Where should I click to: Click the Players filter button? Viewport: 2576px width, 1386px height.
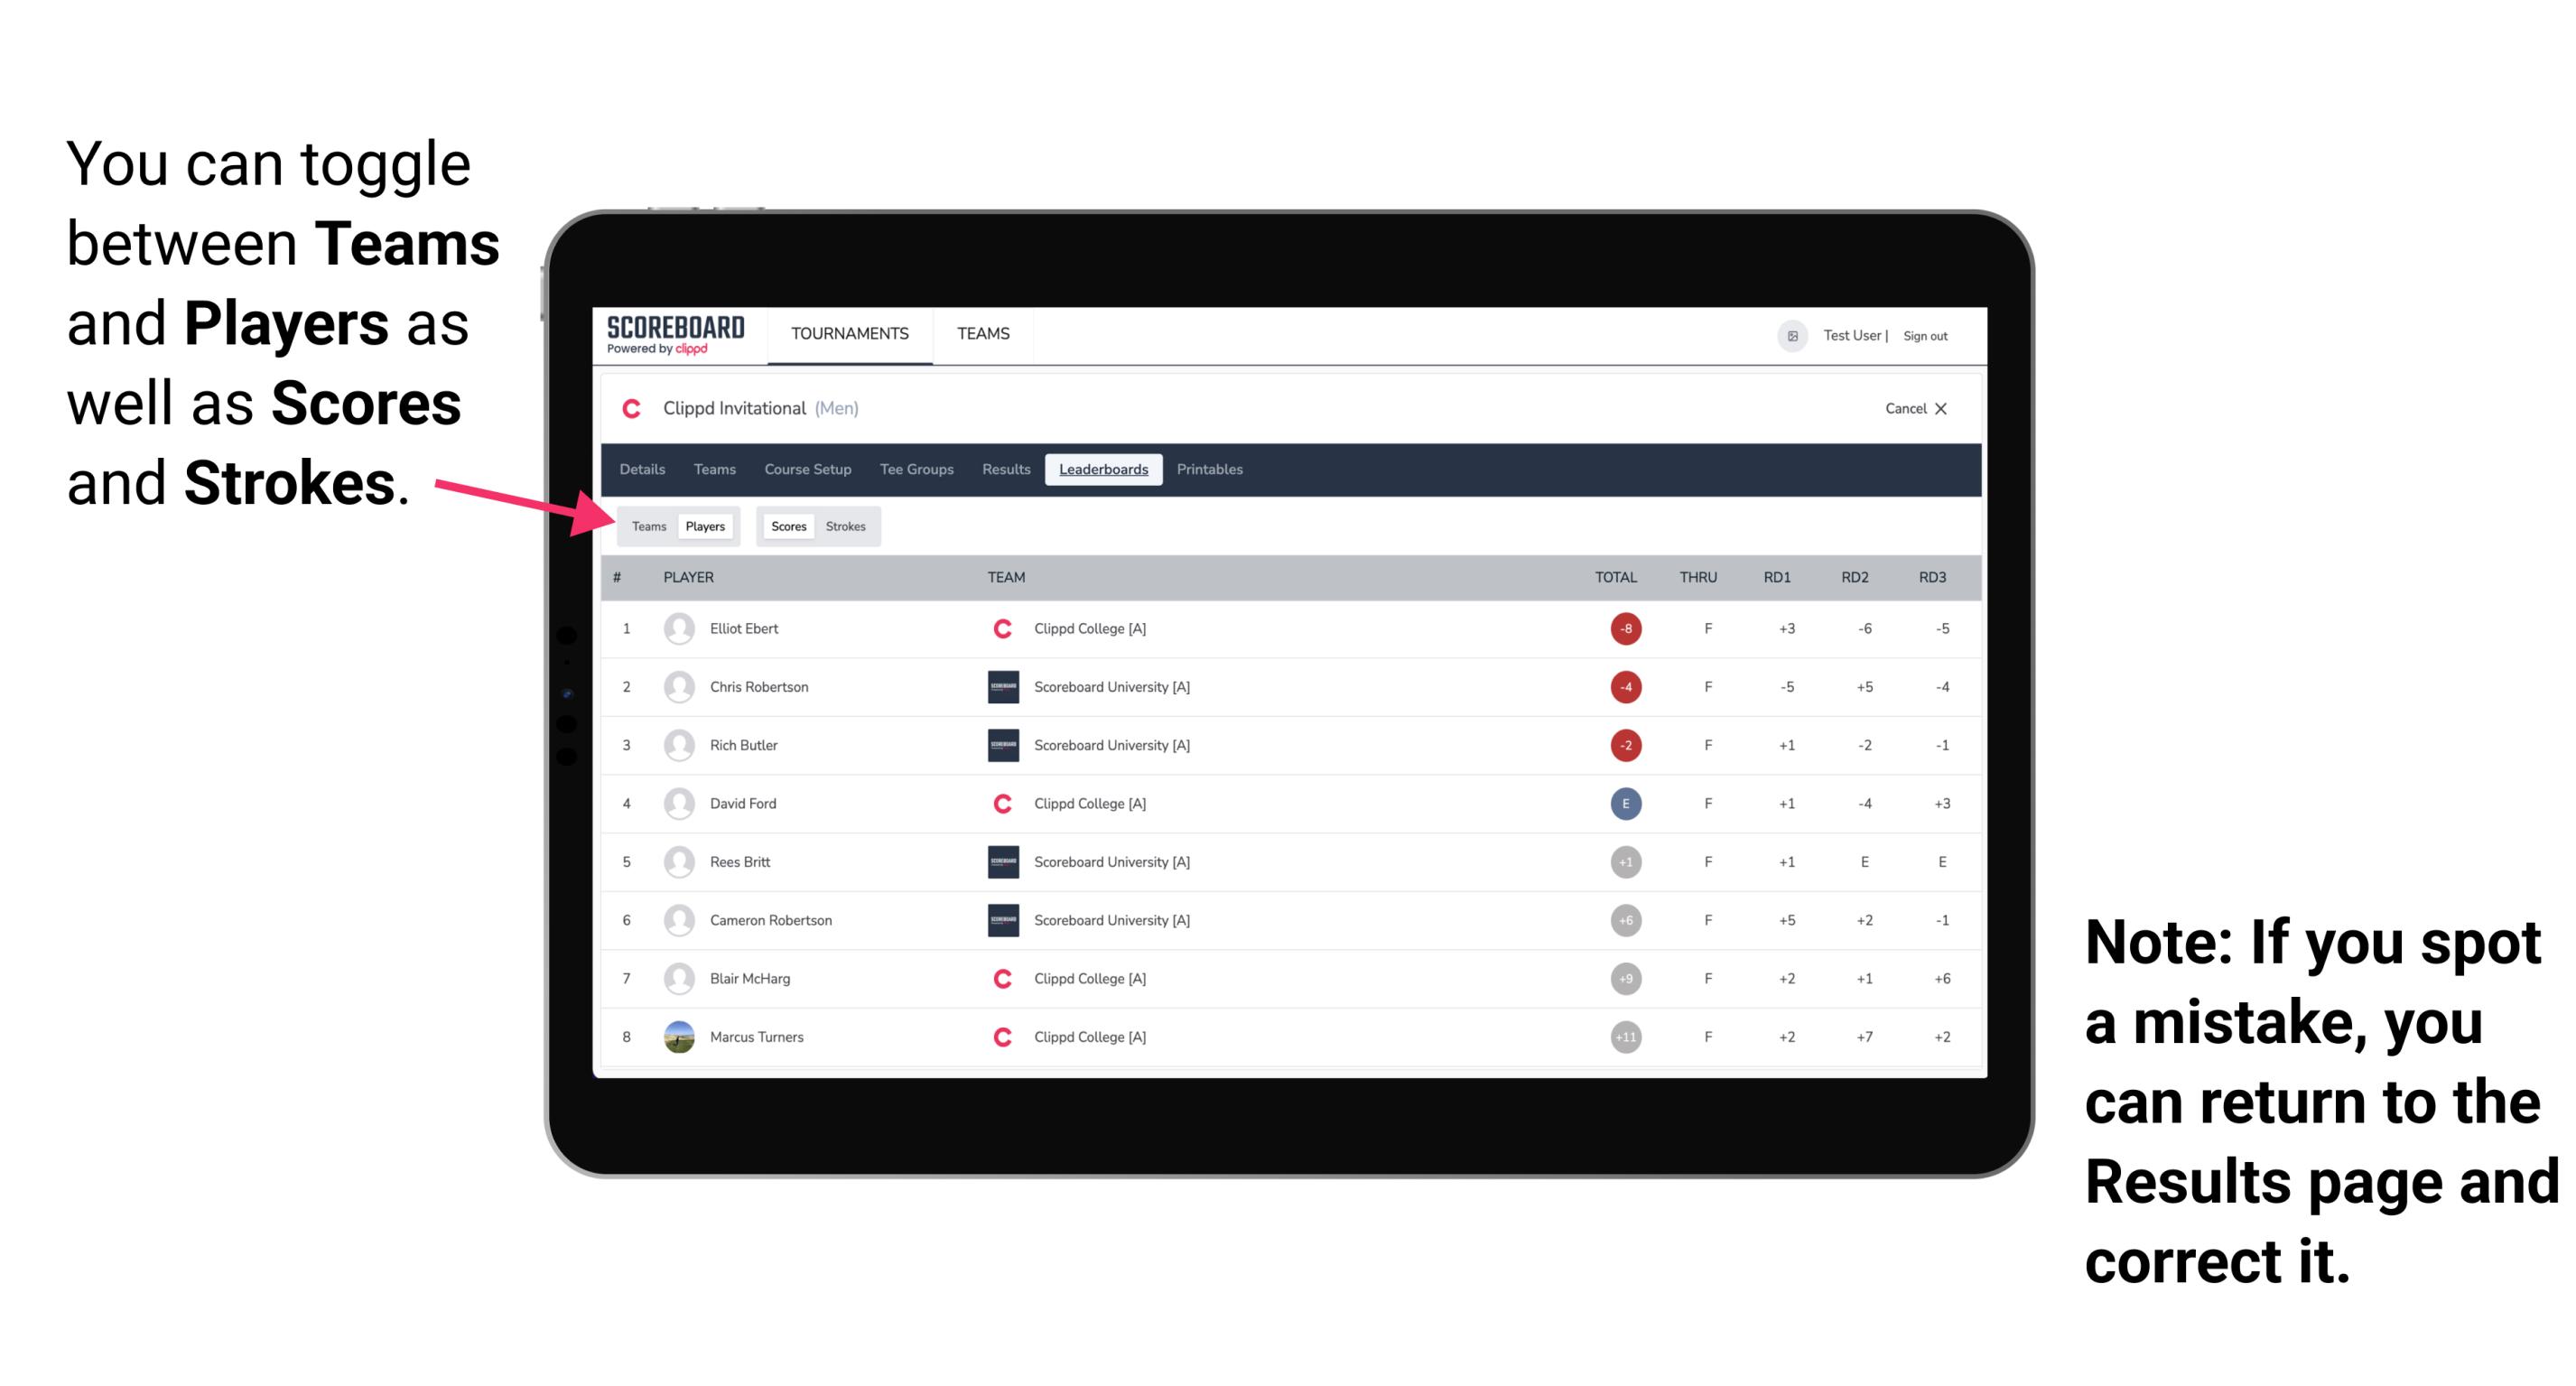pyautogui.click(x=704, y=526)
